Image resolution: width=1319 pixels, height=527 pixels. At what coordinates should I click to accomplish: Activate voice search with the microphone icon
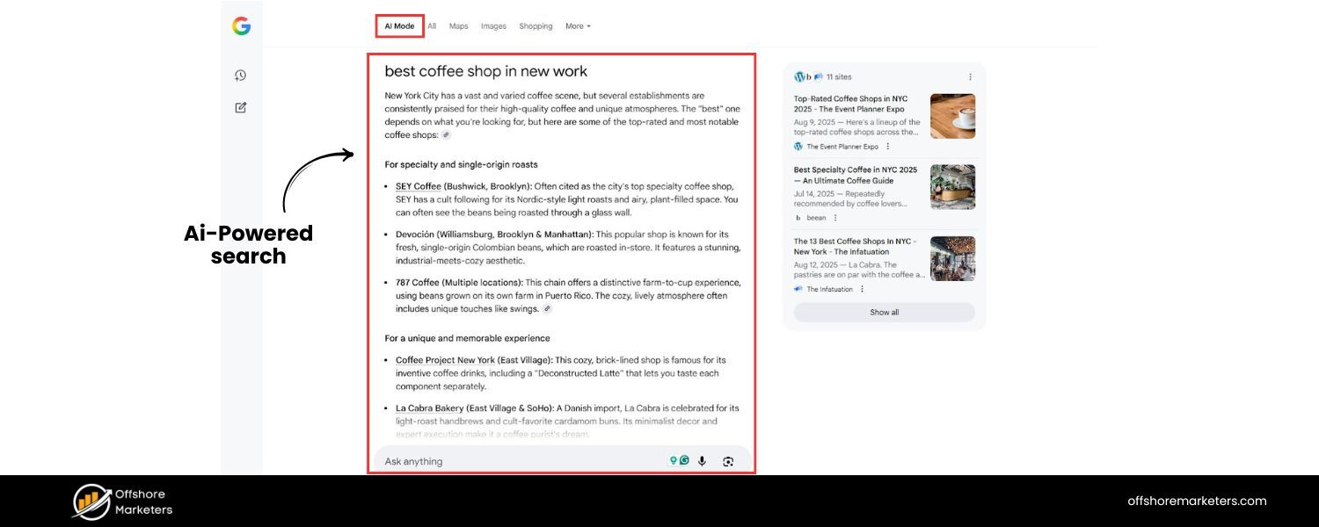[702, 460]
